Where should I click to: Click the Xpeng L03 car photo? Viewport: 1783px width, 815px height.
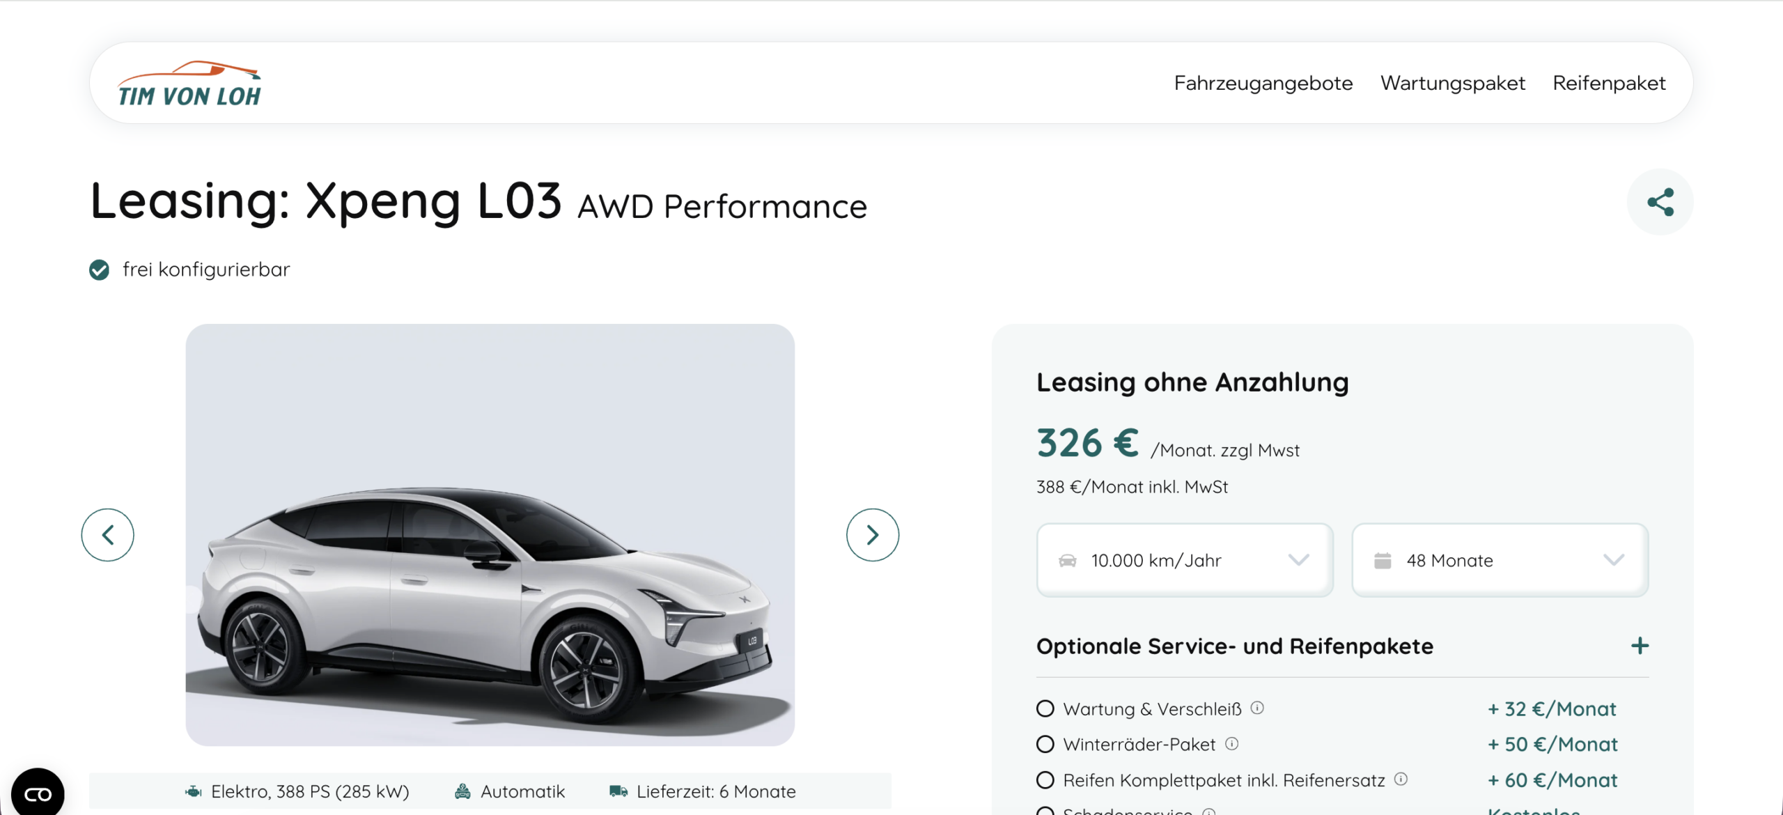[490, 535]
